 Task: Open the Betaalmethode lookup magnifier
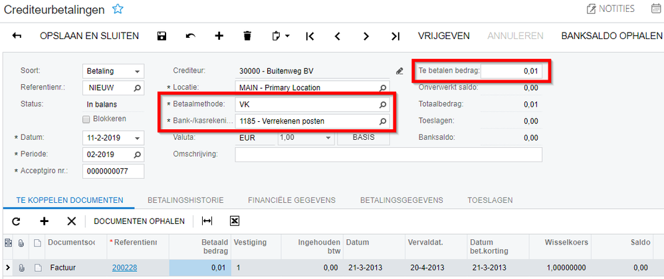pyautogui.click(x=382, y=105)
